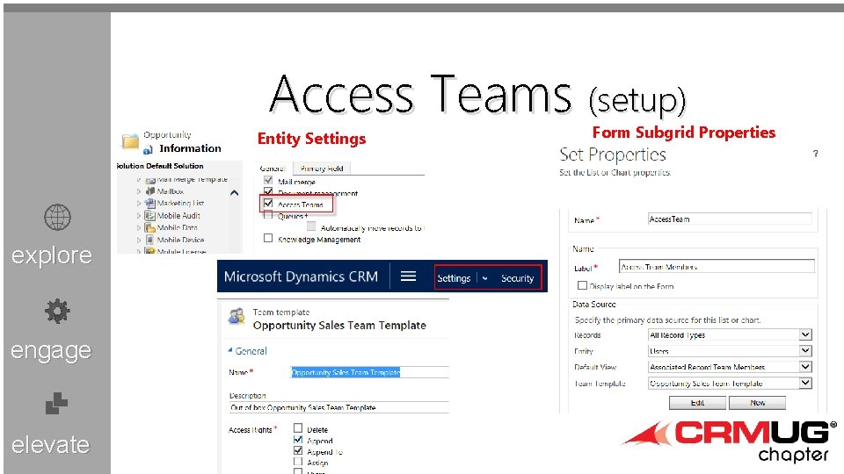Switch to the Primary Field tab
844x474 pixels.
(322, 169)
